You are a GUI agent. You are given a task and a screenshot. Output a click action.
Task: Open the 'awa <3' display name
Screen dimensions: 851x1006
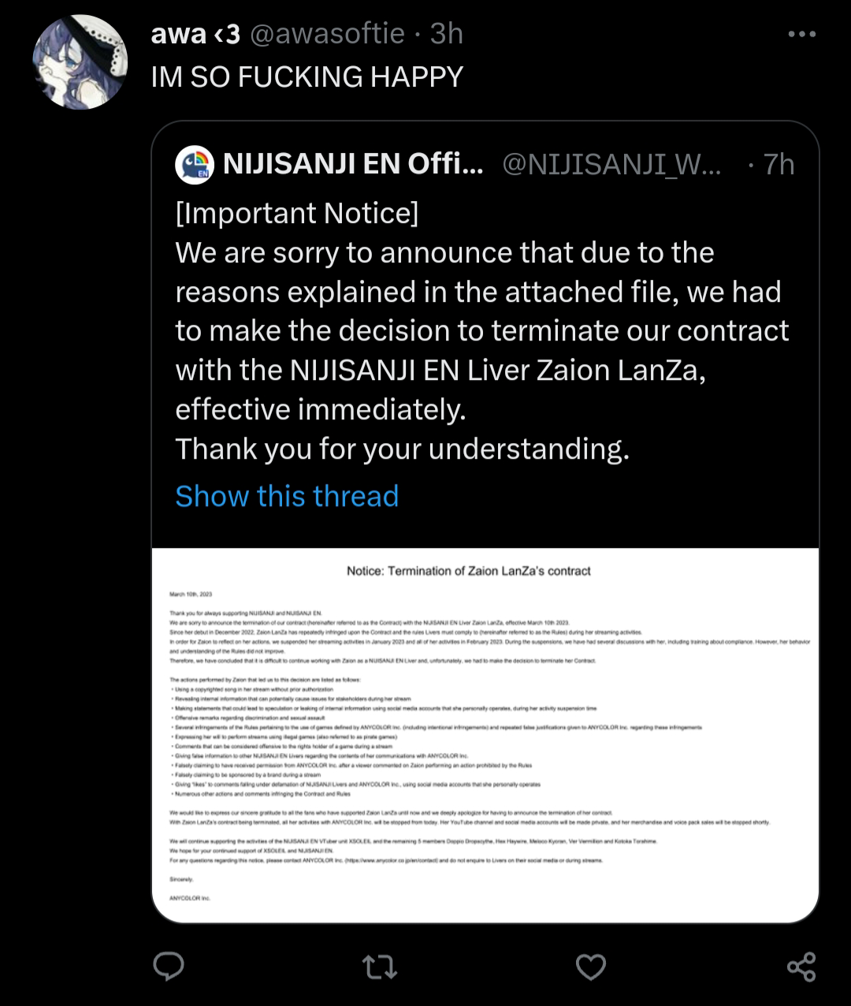point(195,34)
